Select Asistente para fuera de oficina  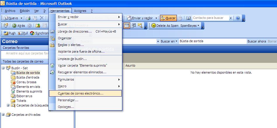coord(85,51)
